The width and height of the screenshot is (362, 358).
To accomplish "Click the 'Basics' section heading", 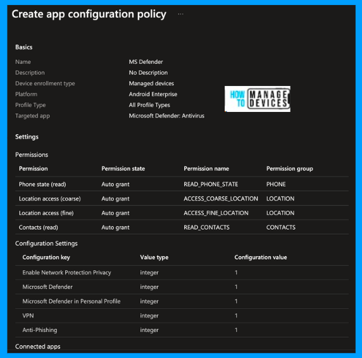I will tap(24, 47).
